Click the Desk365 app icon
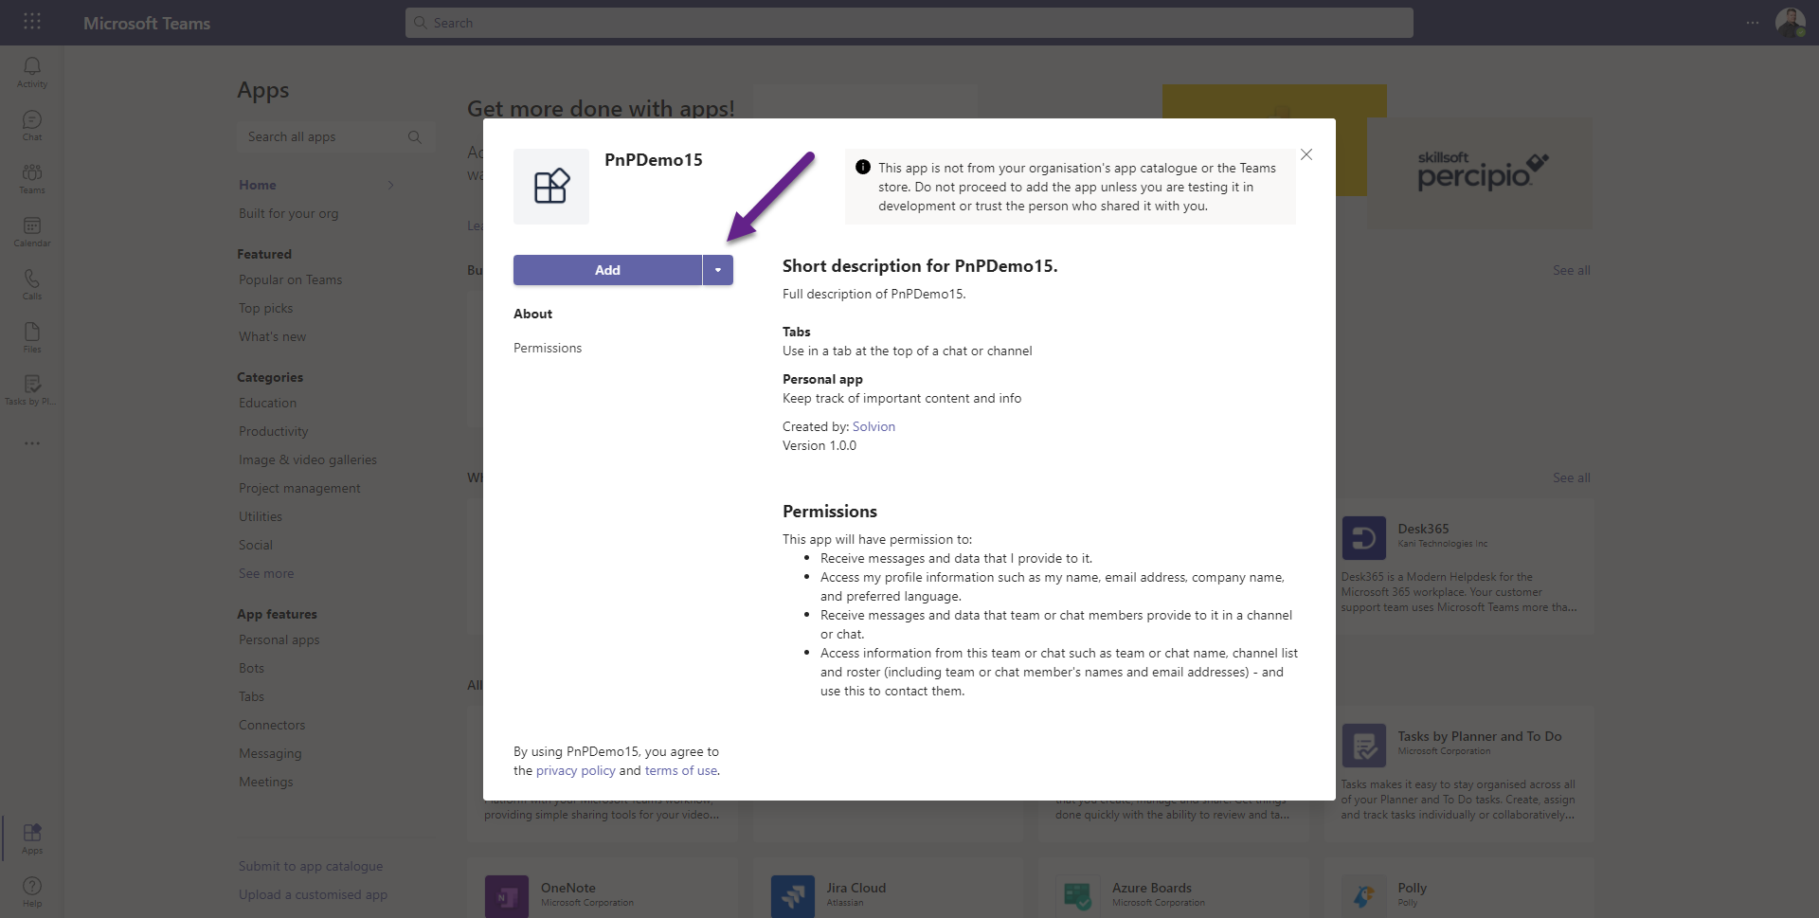Viewport: 1819px width, 918px height. click(1363, 538)
